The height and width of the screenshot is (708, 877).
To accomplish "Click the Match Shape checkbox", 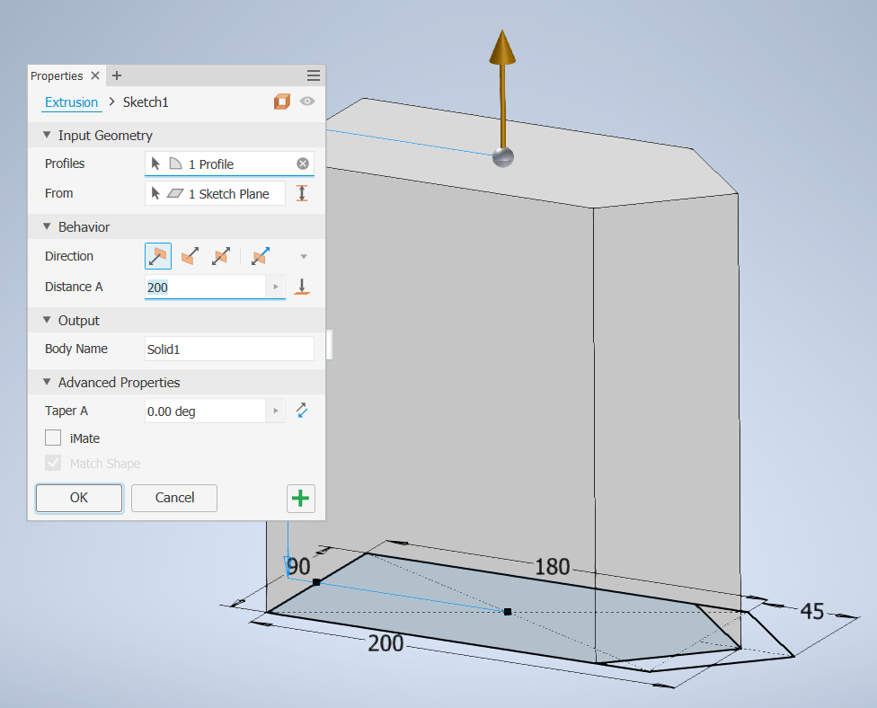I will [x=51, y=463].
